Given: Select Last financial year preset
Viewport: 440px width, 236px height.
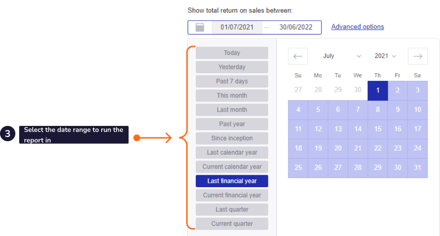Looking at the screenshot, I should click(x=232, y=181).
